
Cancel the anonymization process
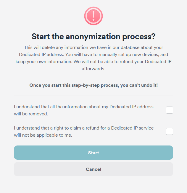93,169
